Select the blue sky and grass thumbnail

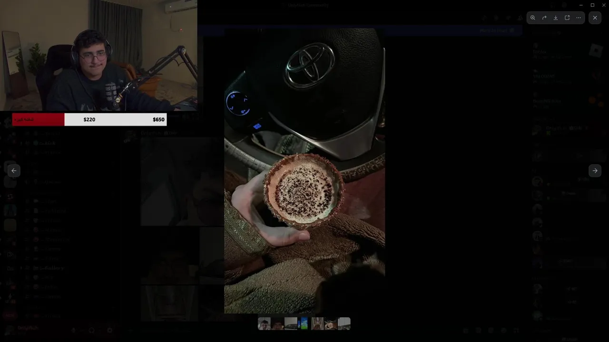click(304, 323)
